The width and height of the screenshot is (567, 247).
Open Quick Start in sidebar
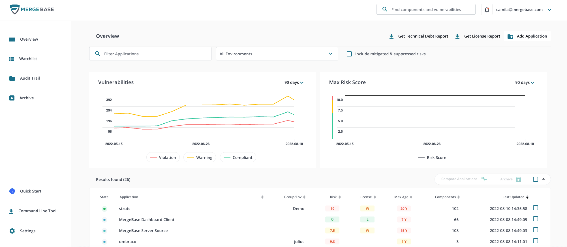[31, 191]
